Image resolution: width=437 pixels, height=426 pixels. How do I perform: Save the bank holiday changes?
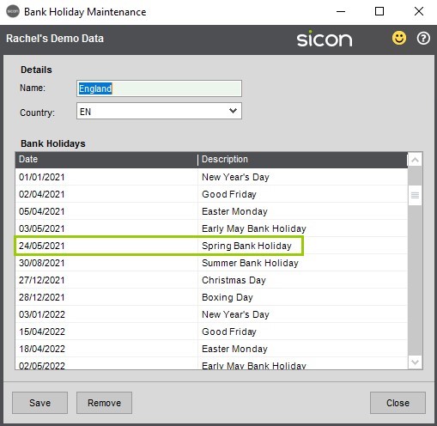[39, 403]
